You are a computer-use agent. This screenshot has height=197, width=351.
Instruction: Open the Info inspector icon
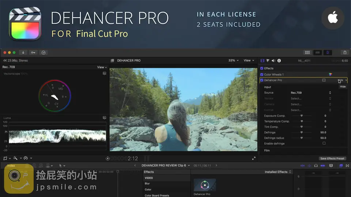tap(279, 61)
